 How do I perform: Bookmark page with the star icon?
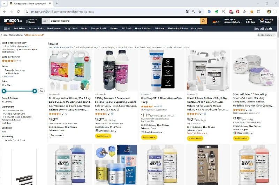(200, 12)
